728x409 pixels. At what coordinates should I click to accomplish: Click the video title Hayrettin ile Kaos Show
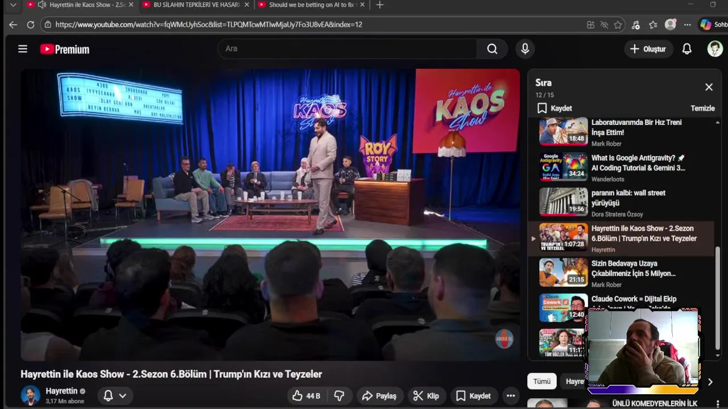(x=171, y=374)
